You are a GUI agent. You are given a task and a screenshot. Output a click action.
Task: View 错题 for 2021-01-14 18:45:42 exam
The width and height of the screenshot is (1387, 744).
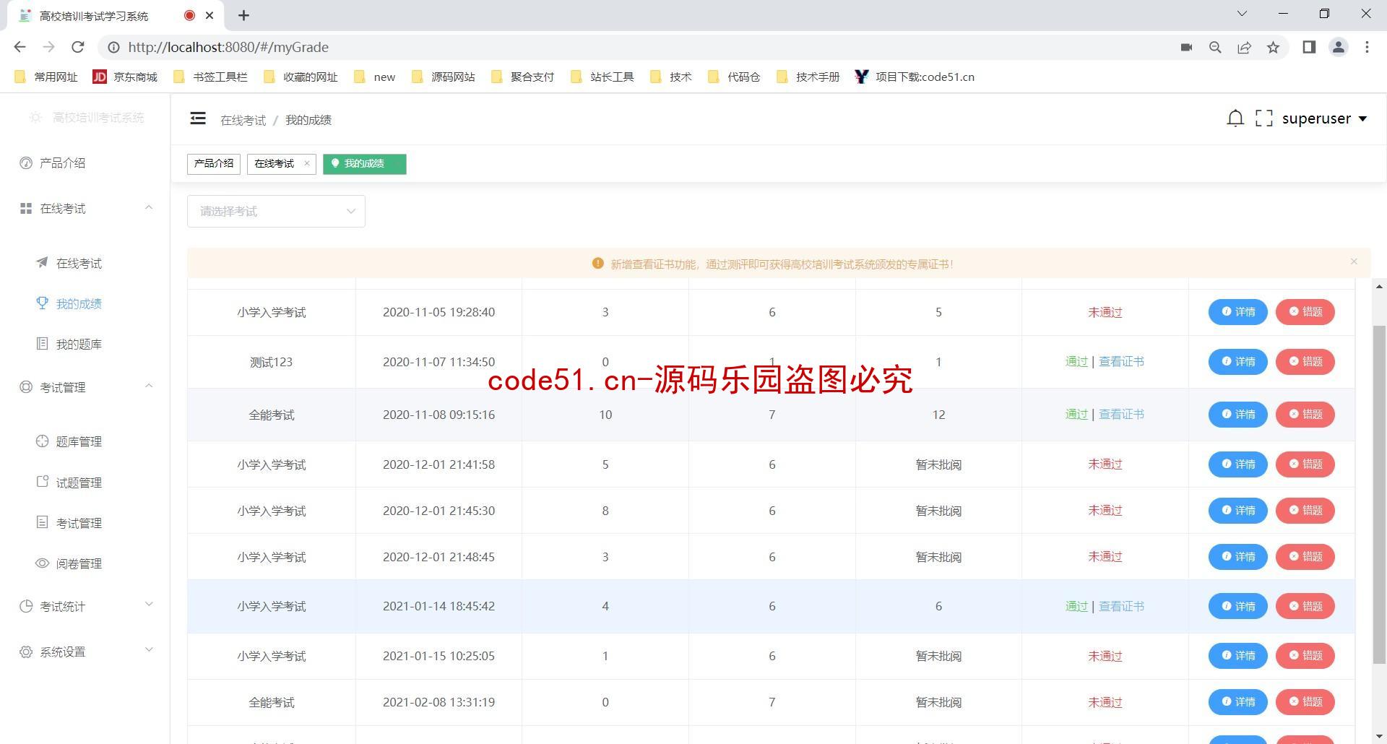(1305, 607)
